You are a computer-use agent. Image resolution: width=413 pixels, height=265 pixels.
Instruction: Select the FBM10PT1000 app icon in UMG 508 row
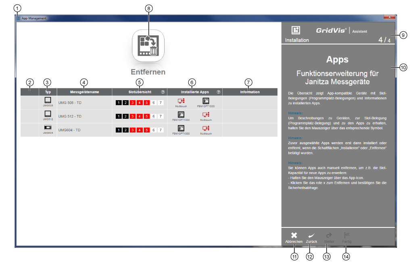tap(206, 101)
